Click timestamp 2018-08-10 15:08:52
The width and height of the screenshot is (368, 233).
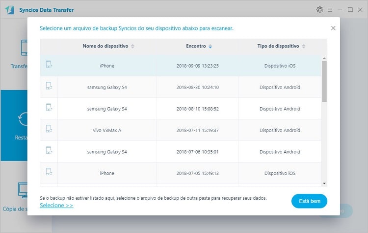[x=198, y=109]
